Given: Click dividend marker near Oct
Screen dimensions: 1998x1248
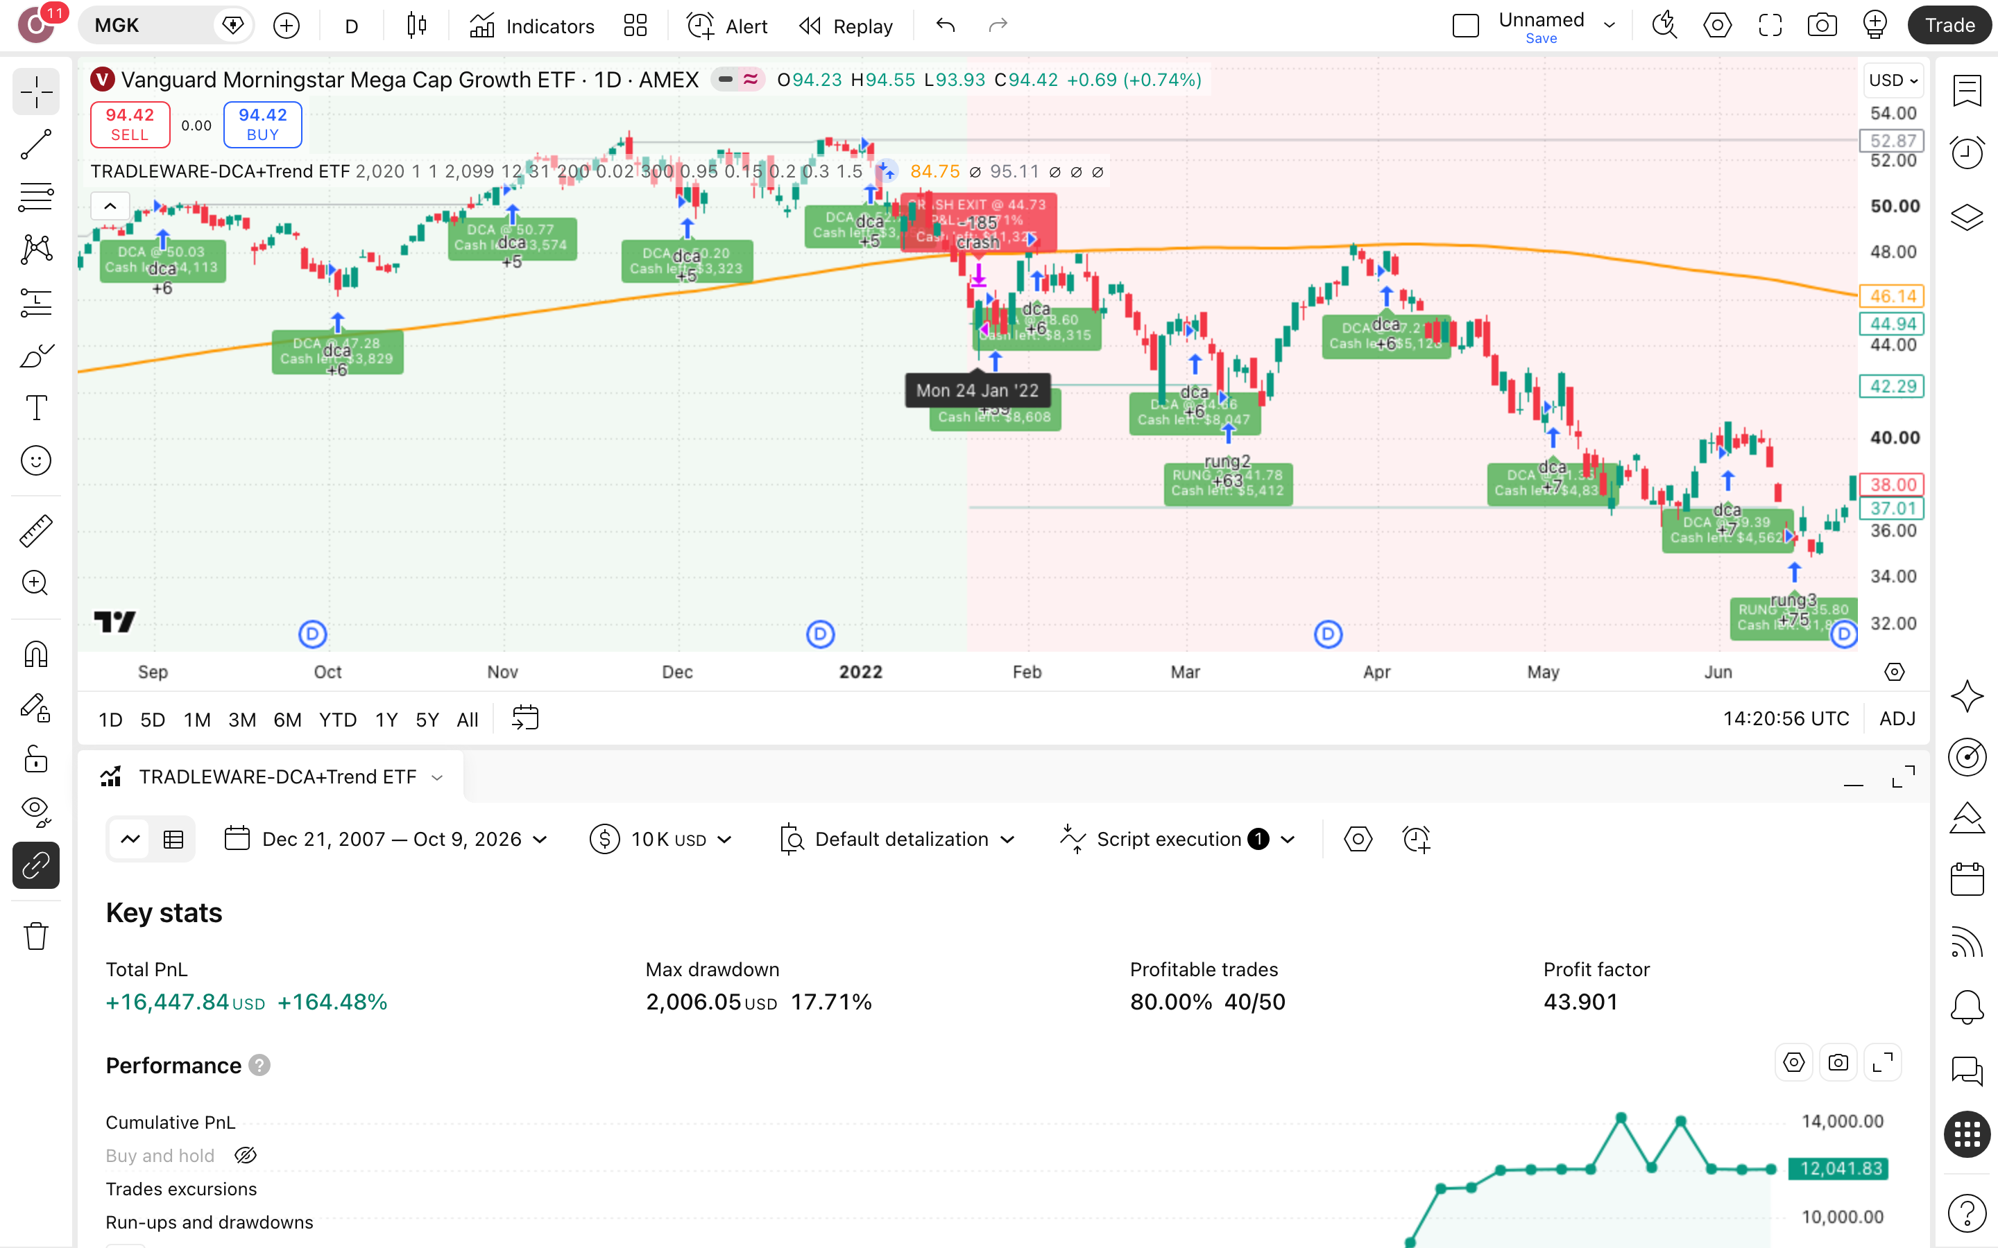Looking at the screenshot, I should point(312,634).
